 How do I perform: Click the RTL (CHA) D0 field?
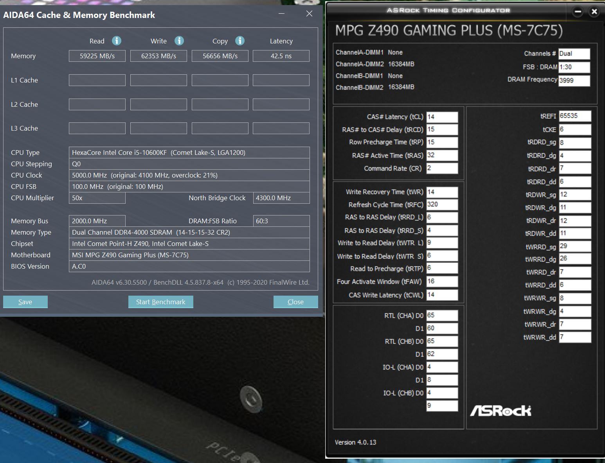tap(442, 316)
